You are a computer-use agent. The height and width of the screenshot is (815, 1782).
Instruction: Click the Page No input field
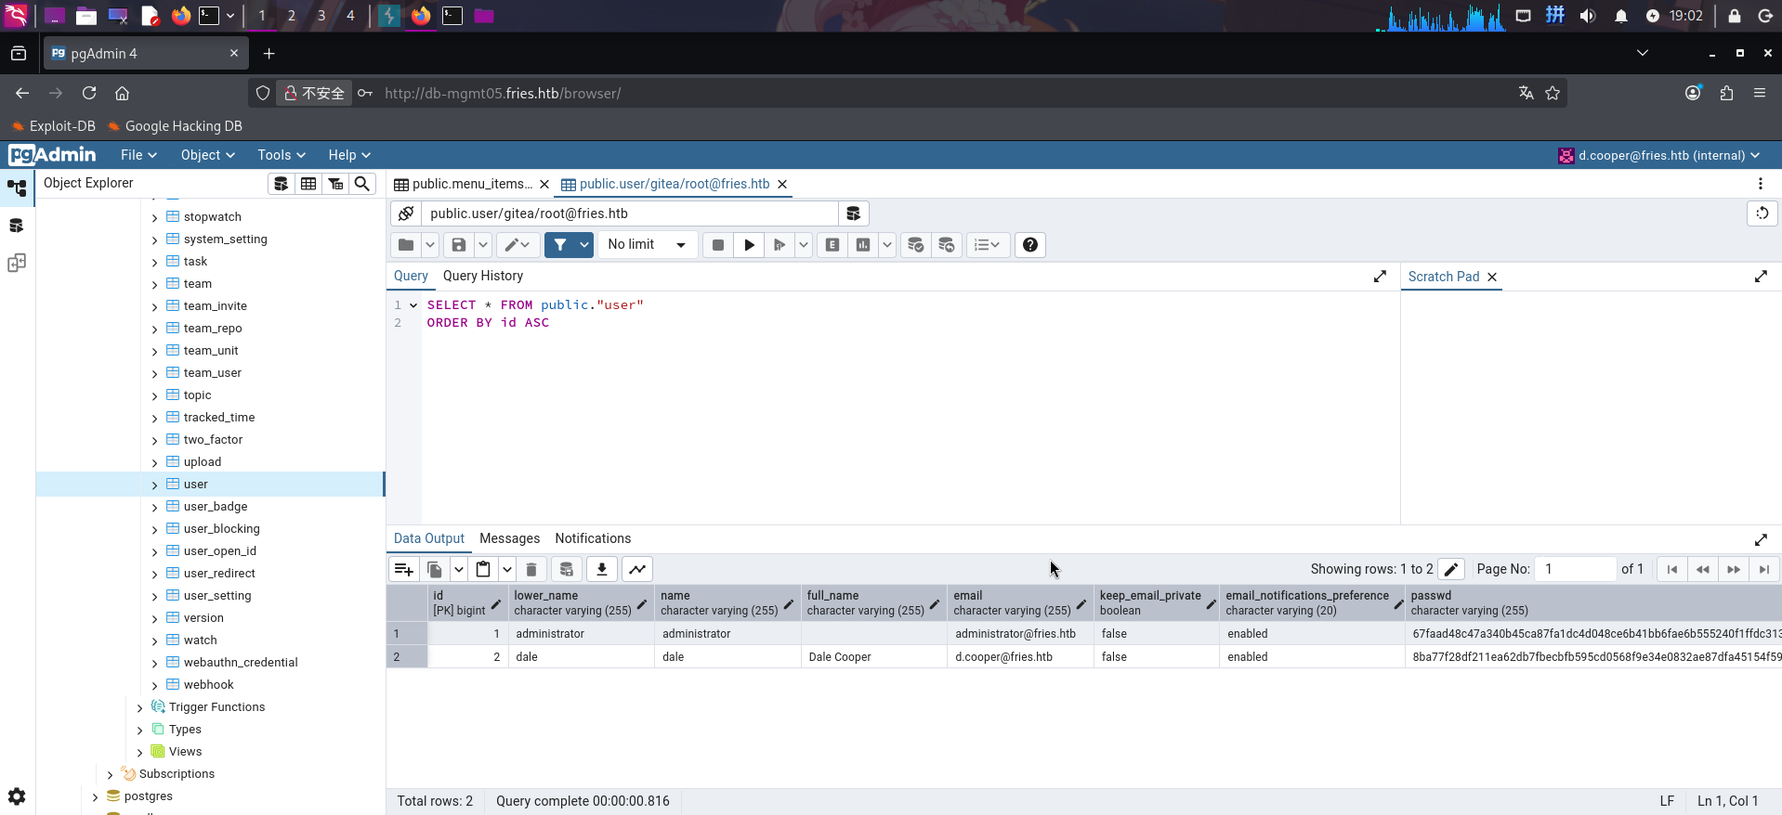pos(1576,569)
